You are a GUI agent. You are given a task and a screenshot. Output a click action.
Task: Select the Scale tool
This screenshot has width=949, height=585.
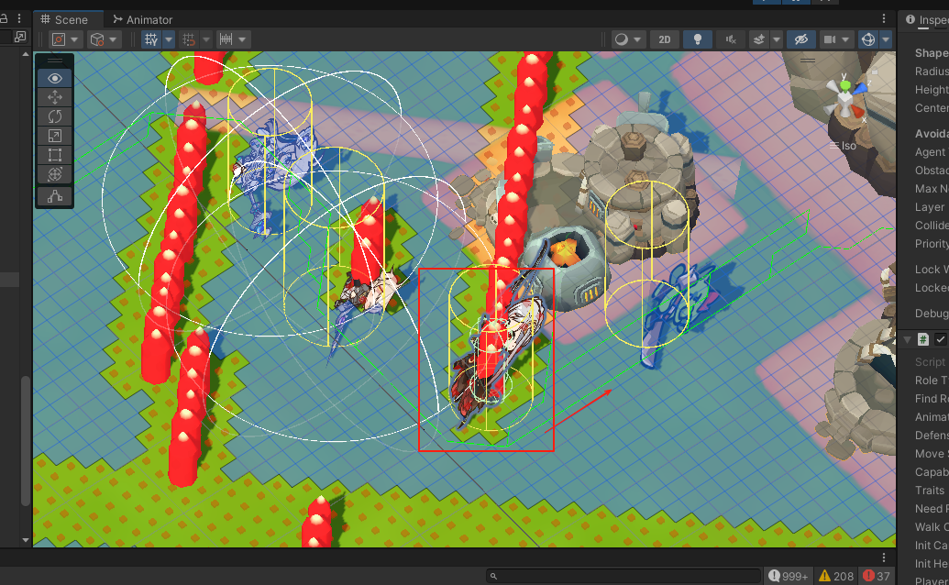(x=54, y=136)
